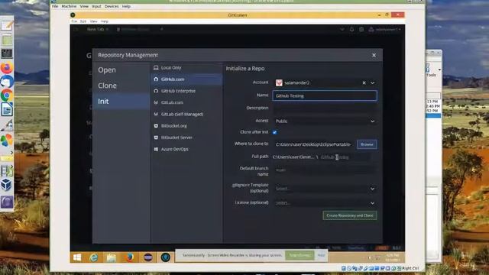Switch to the Open section
489x275 pixels.
[121, 70]
